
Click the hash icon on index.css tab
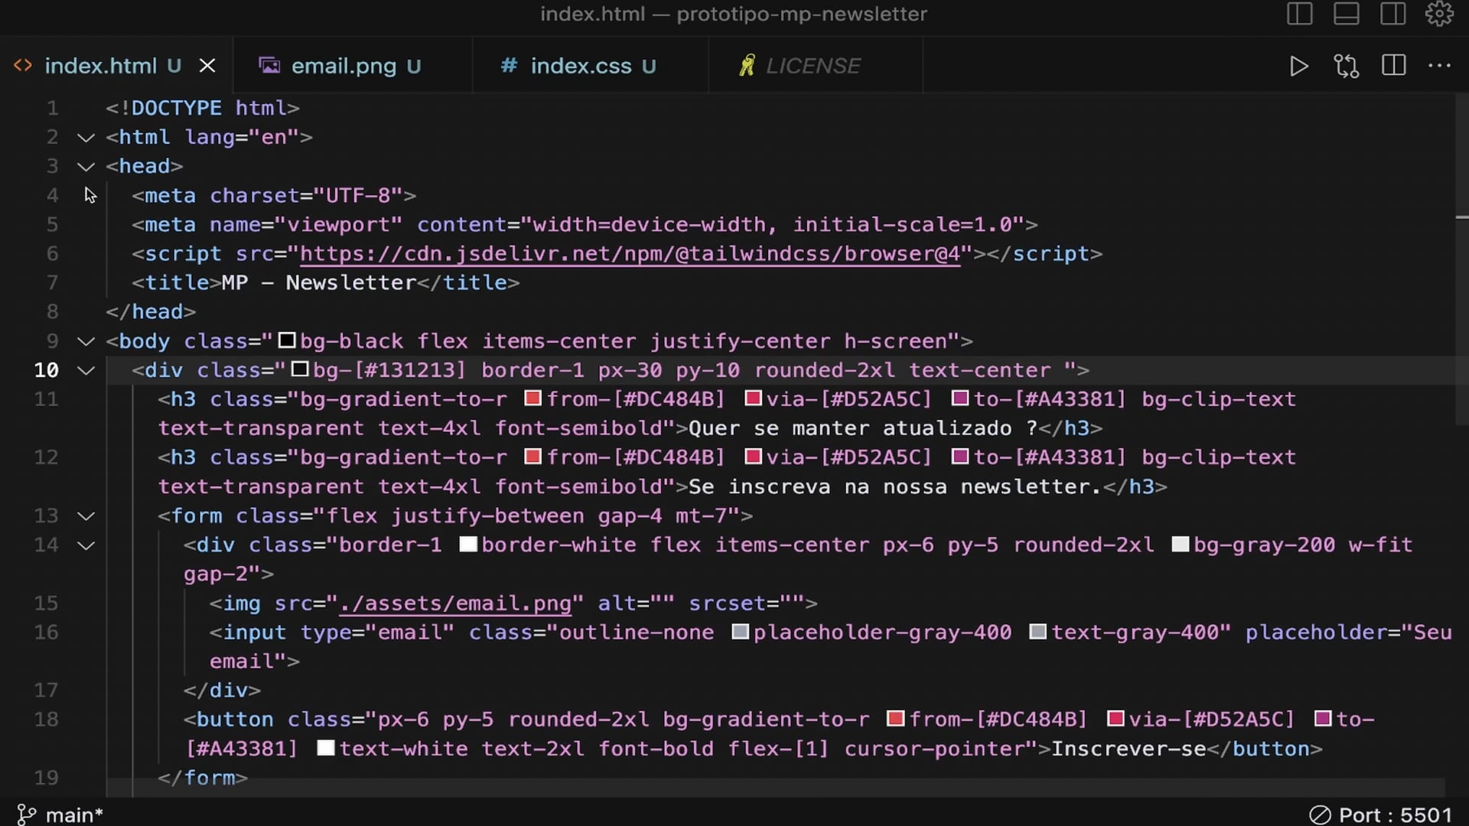[x=509, y=66]
